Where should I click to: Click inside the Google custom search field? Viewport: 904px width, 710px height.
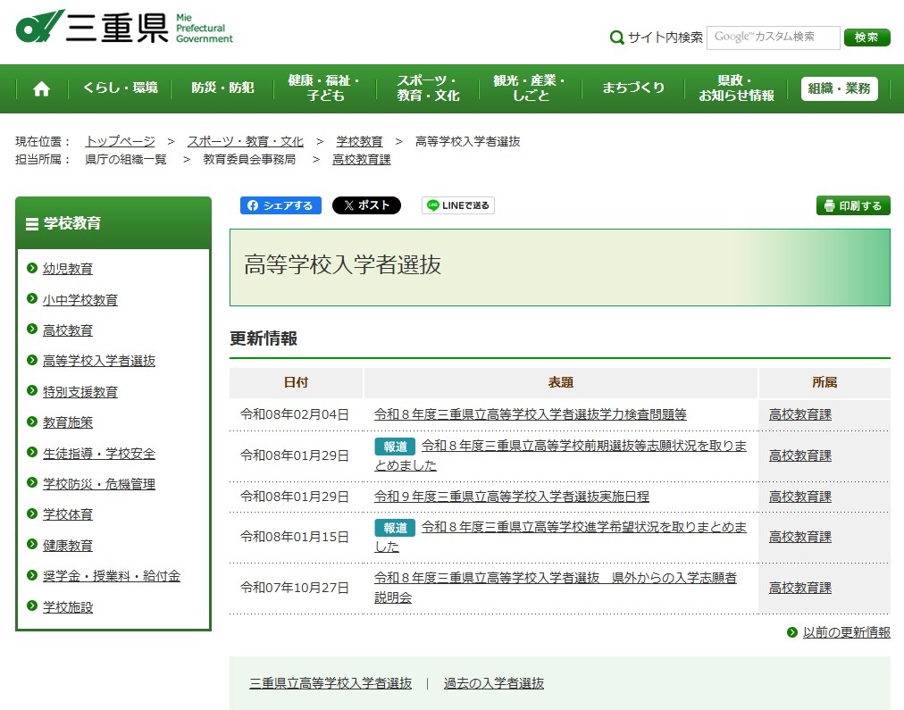coord(773,38)
